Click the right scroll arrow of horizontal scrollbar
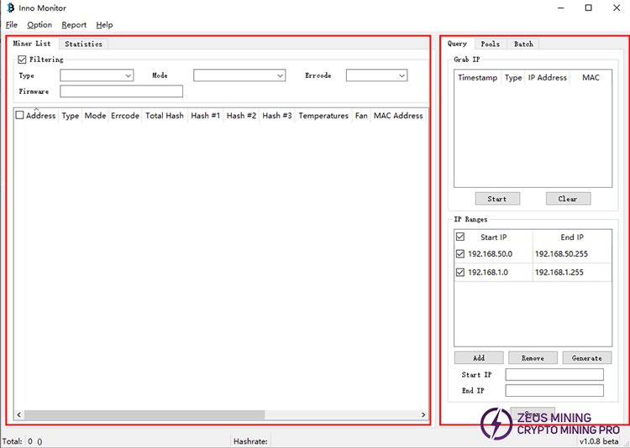Viewport: 630px width, 448px height. (423, 414)
